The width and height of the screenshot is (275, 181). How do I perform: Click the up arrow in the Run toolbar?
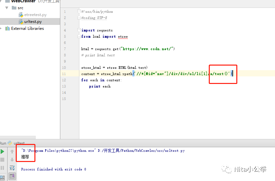point(12,151)
